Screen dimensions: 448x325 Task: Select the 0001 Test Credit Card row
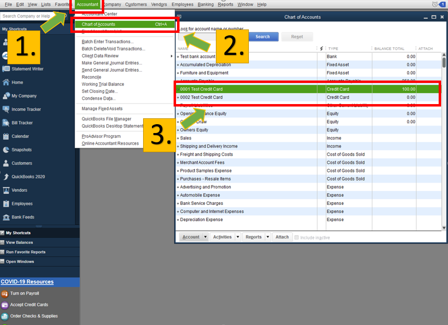pos(308,89)
